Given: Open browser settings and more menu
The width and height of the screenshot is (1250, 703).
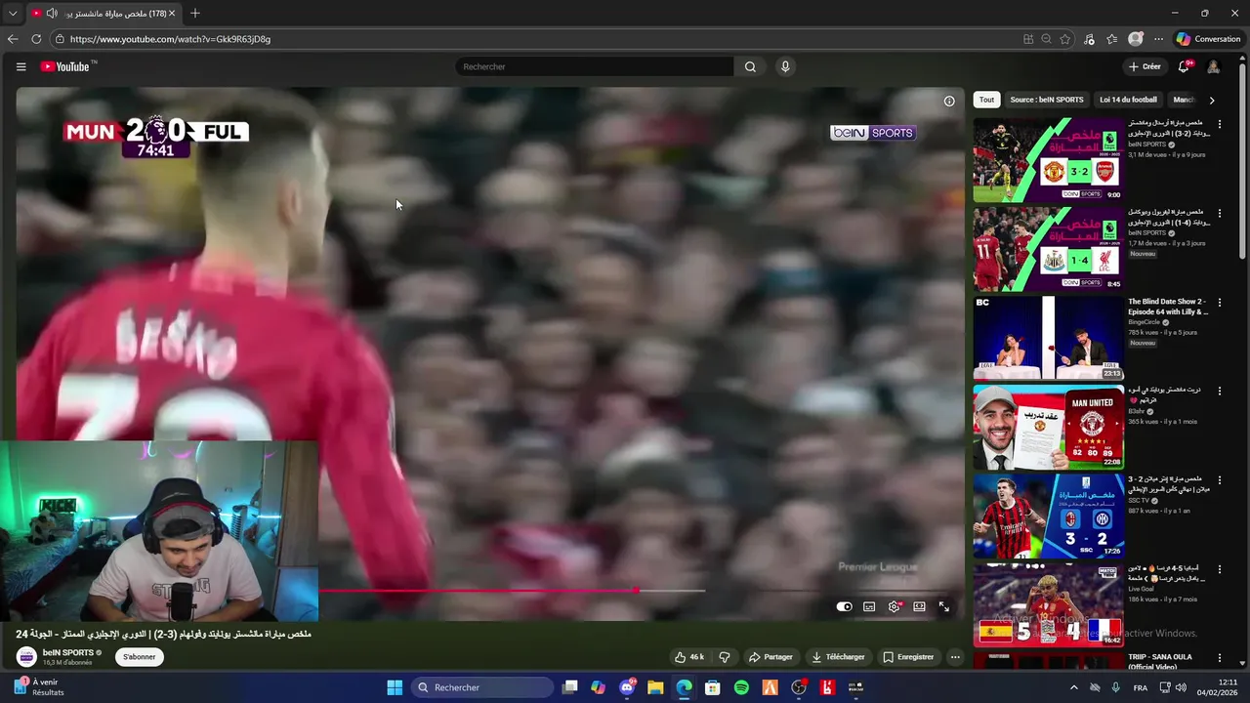Looking at the screenshot, I should click(x=1158, y=39).
